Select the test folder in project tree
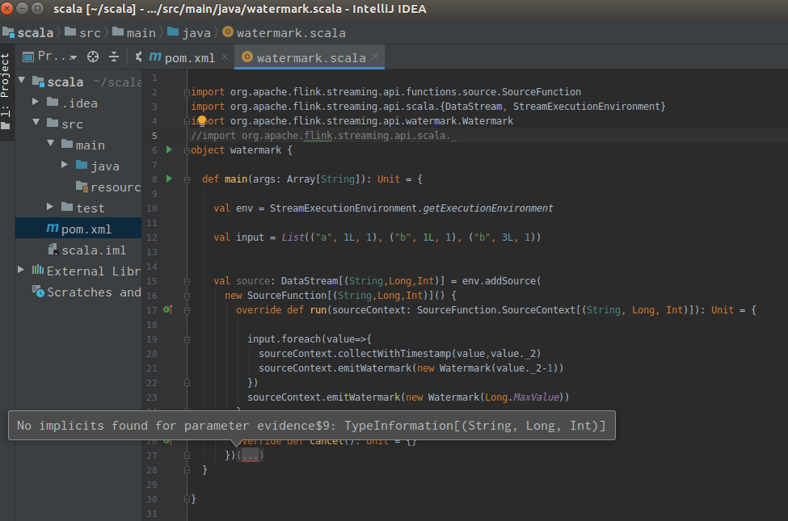This screenshot has width=788, height=521. pos(83,208)
